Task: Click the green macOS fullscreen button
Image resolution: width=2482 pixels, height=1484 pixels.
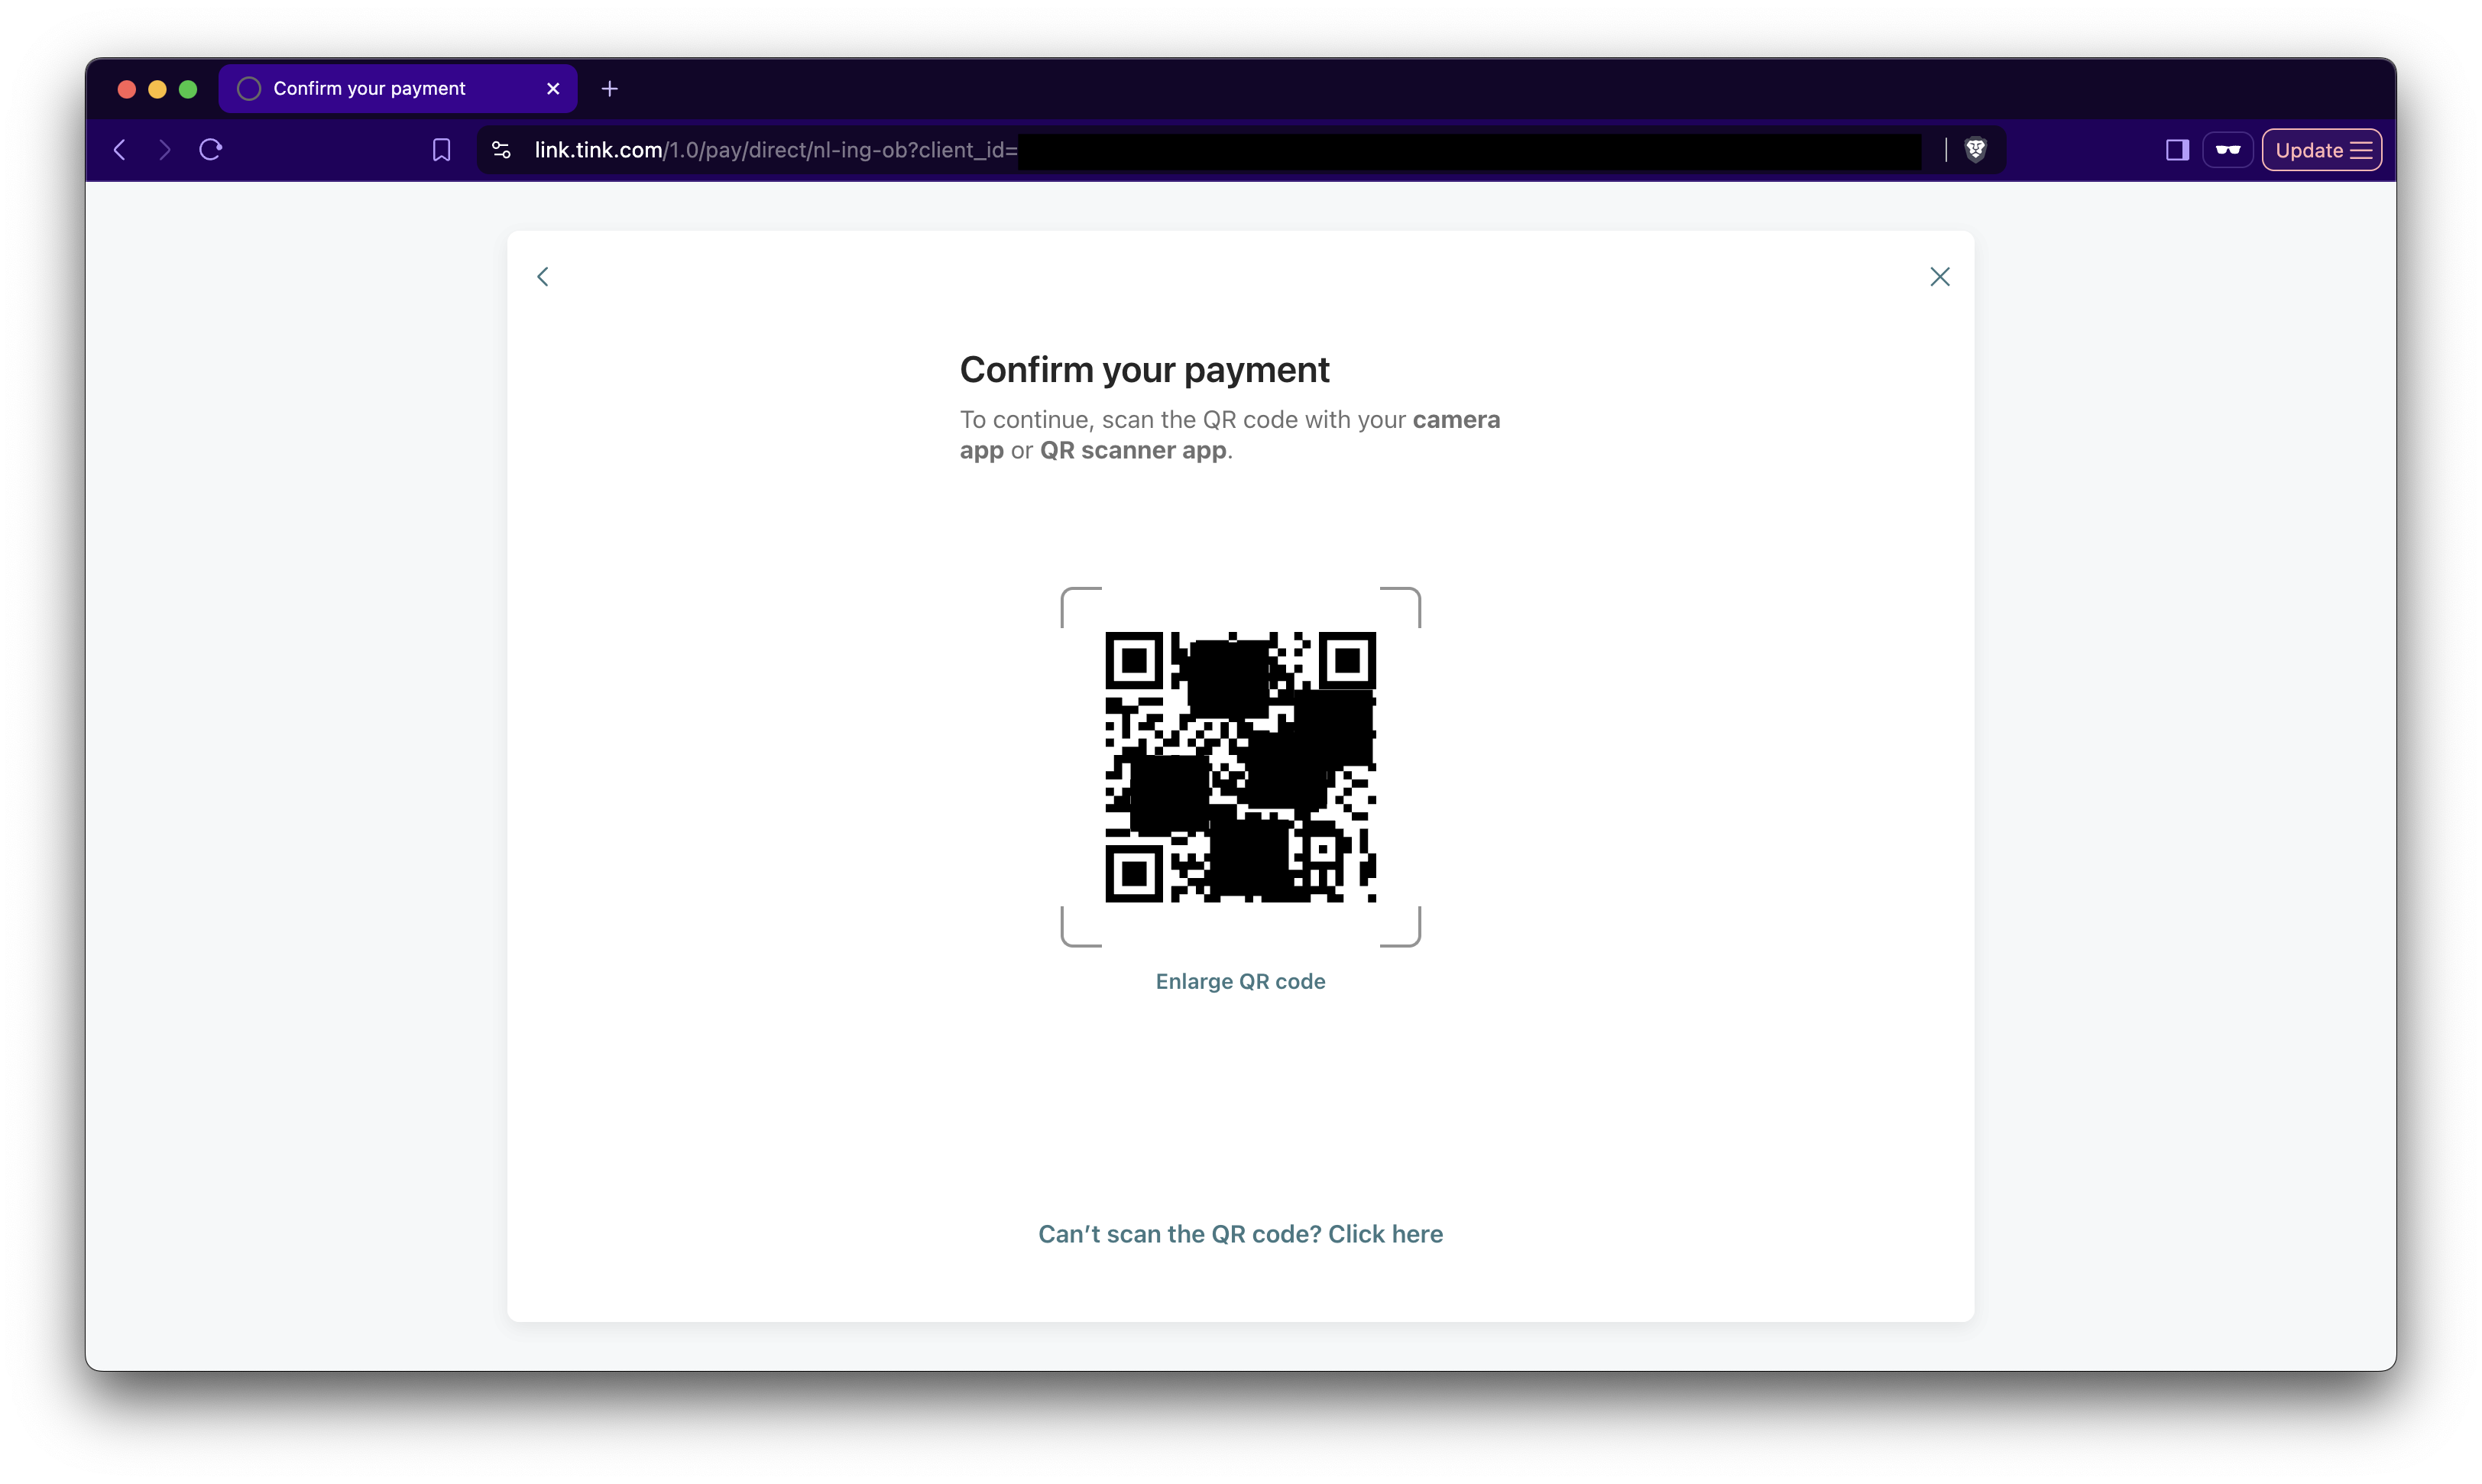Action: click(x=188, y=89)
